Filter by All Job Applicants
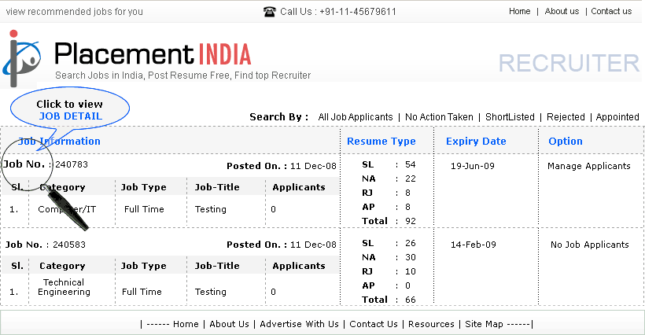This screenshot has width=645, height=335. point(356,117)
